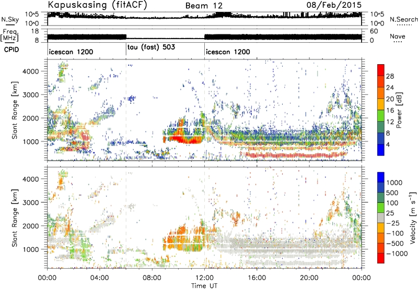418x289 pixels.
Task: Click the right-side '60' Nave axis label
Action: [374, 31]
